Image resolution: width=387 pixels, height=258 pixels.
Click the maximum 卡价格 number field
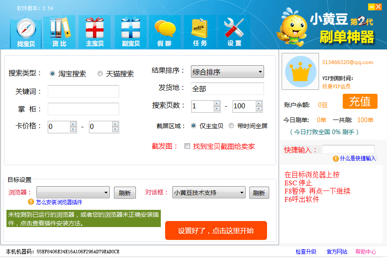click(101, 127)
